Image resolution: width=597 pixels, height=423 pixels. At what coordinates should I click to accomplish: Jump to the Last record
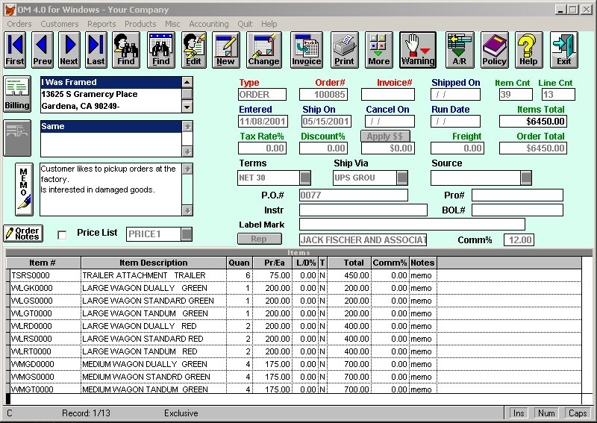(96, 50)
